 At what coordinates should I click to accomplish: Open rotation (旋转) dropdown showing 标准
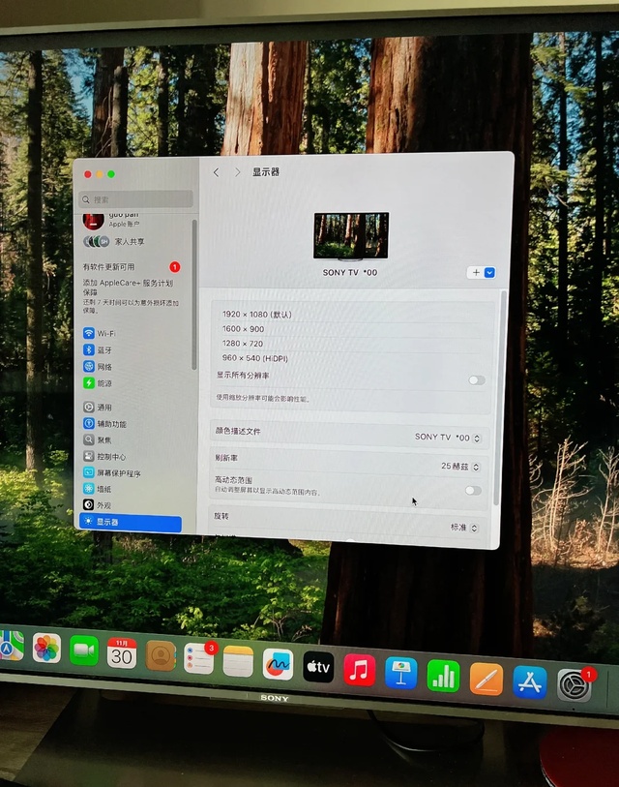[464, 527]
